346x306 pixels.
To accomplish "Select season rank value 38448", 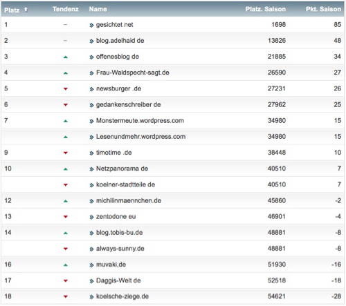I will (x=277, y=153).
